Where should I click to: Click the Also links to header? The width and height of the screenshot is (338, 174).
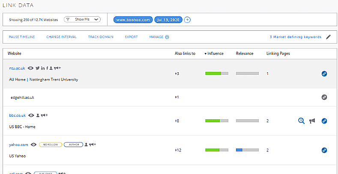pyautogui.click(x=185, y=53)
